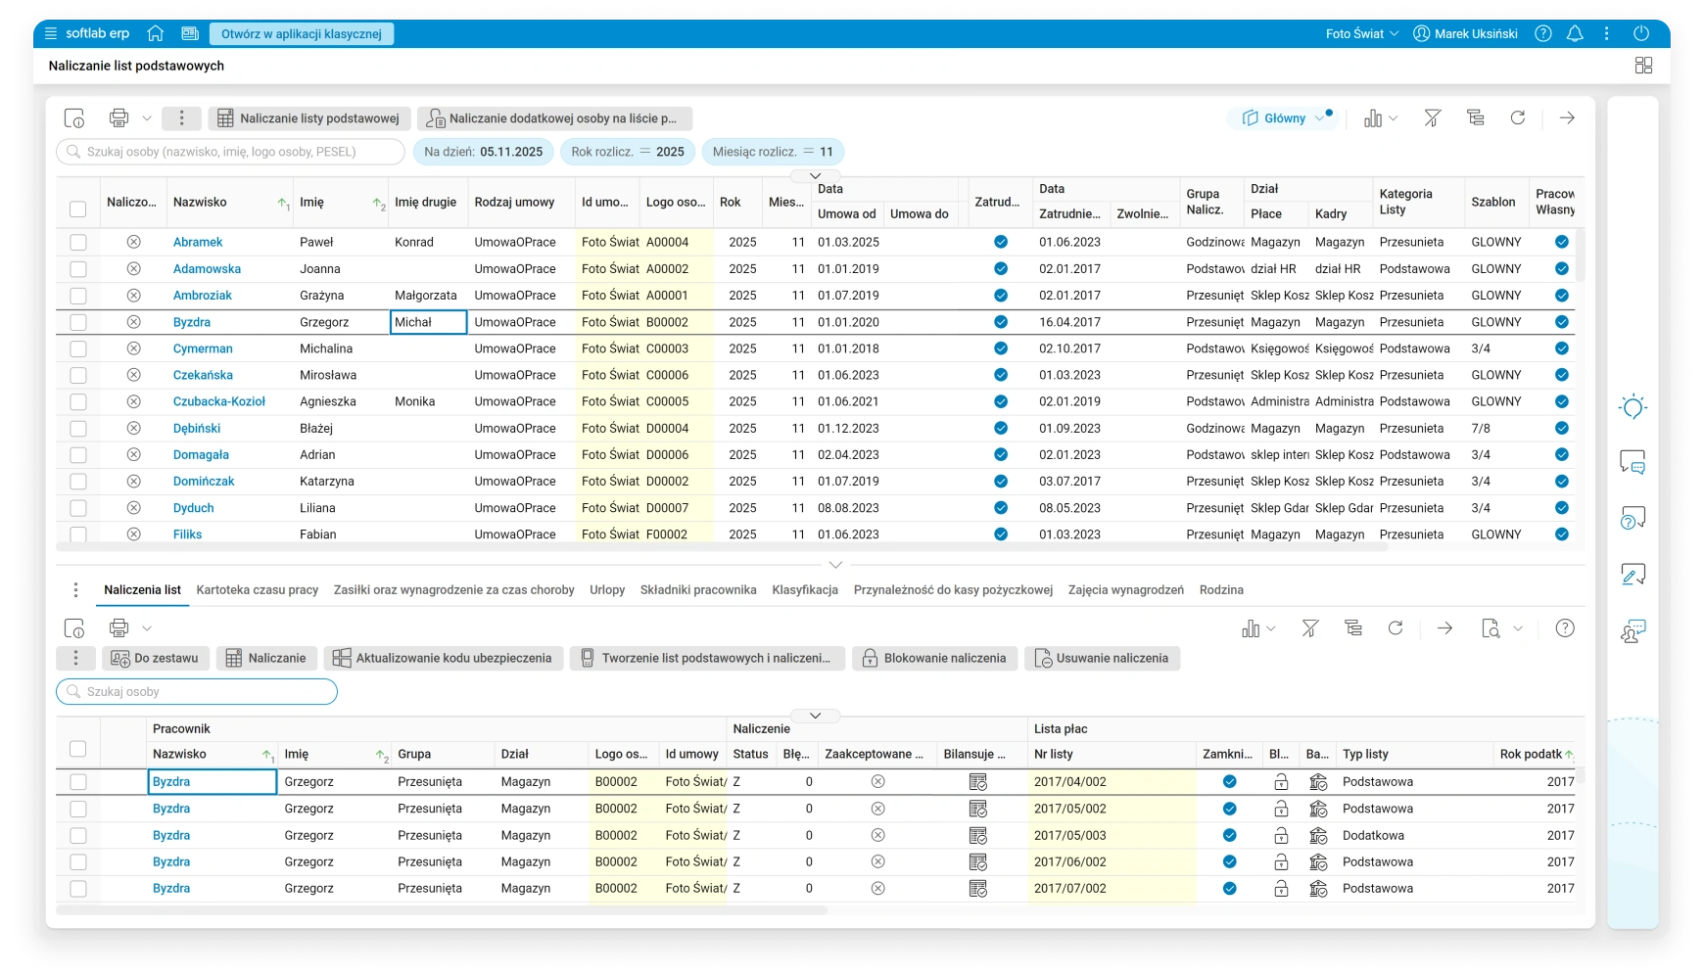Collapse the panel using the chevron above the tabs
This screenshot has width=1704, height=975.
click(835, 565)
